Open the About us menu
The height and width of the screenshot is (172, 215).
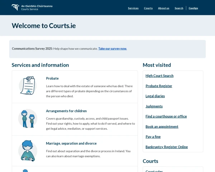pos(164,8)
